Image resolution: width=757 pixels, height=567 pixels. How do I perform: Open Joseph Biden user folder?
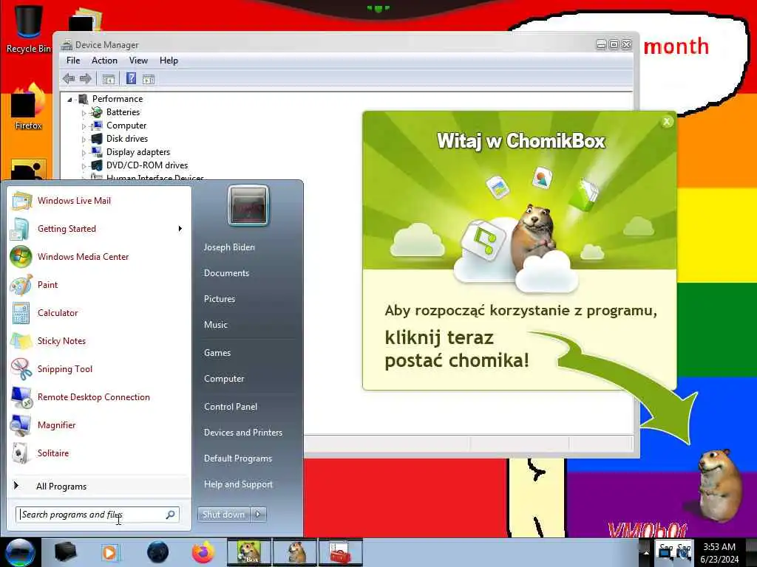pos(229,247)
